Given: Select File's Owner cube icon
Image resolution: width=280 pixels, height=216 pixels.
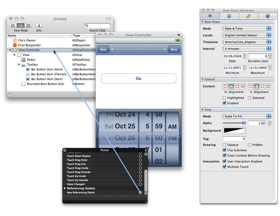Looking at the screenshot, I should click(14, 41).
